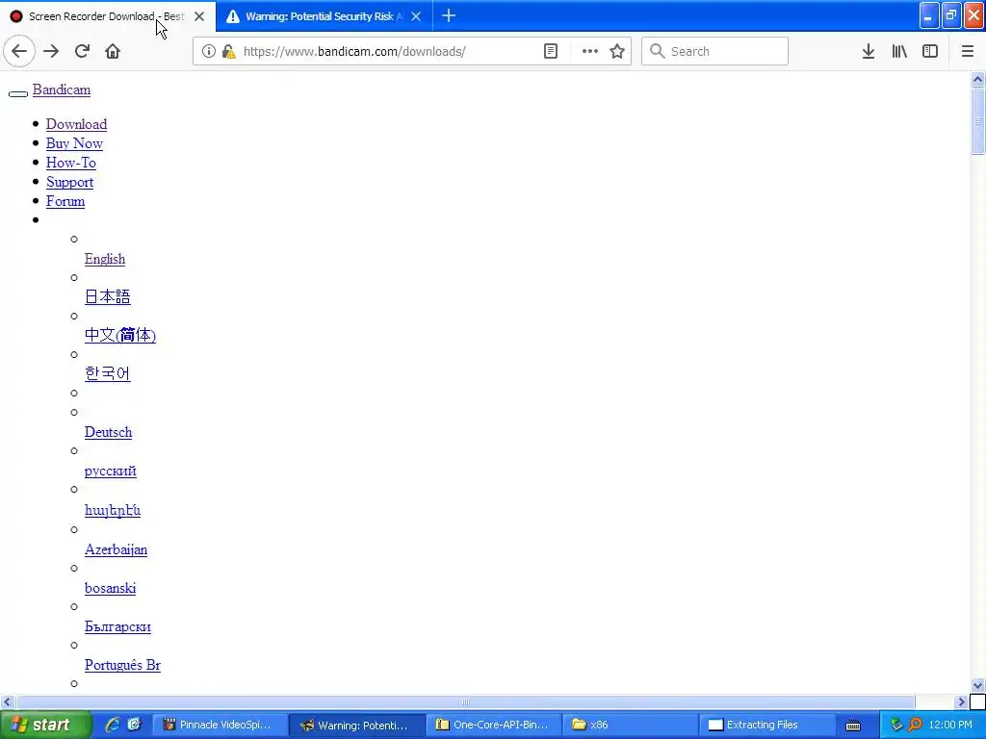This screenshot has height=739, width=986.
Task: Minimize the Firefox window
Action: tap(929, 15)
